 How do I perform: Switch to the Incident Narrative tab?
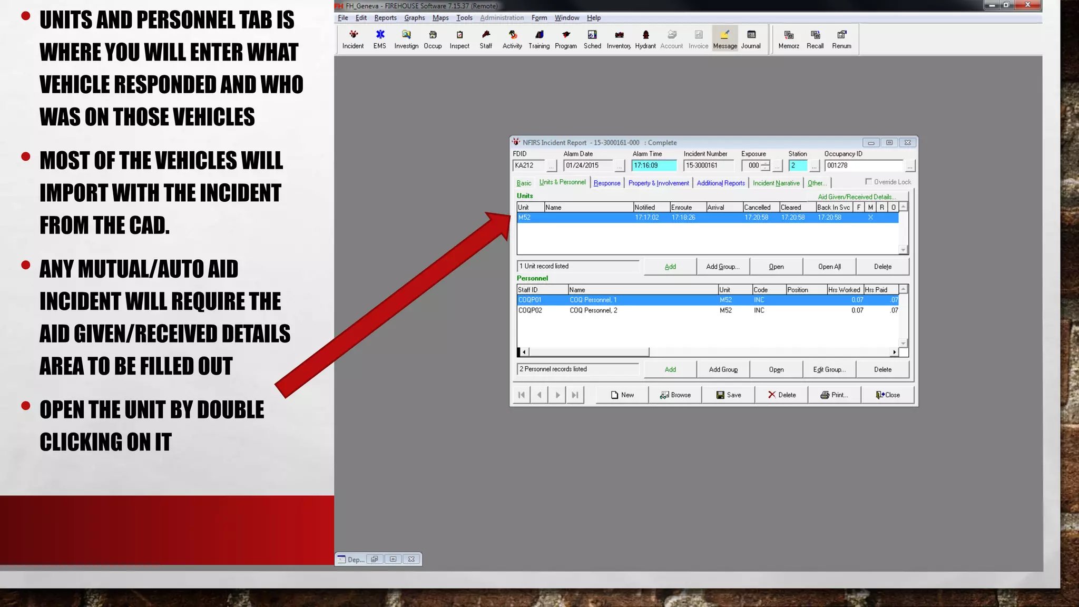[x=776, y=183]
